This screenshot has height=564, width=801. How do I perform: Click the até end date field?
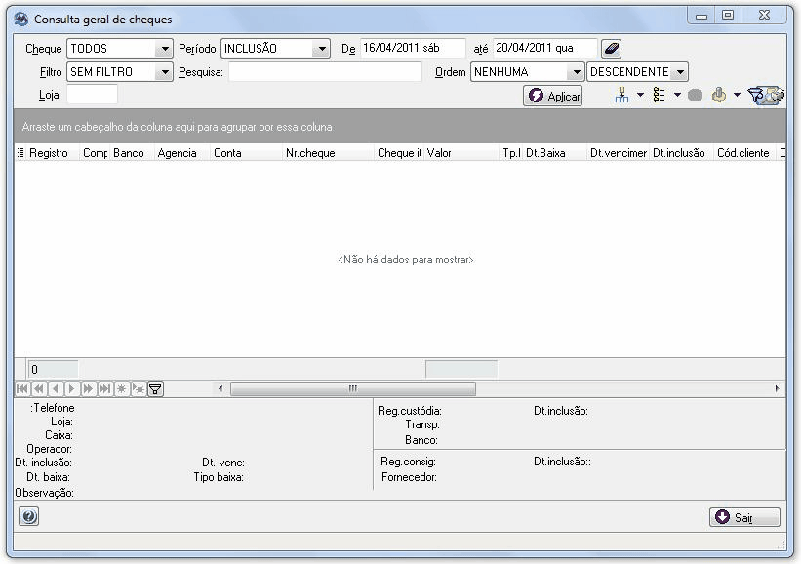[544, 49]
